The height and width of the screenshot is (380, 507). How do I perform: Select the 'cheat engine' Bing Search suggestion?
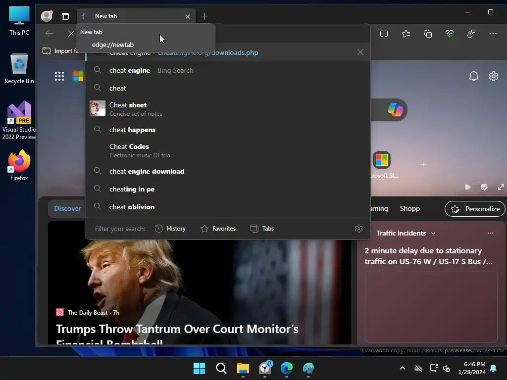click(x=228, y=70)
